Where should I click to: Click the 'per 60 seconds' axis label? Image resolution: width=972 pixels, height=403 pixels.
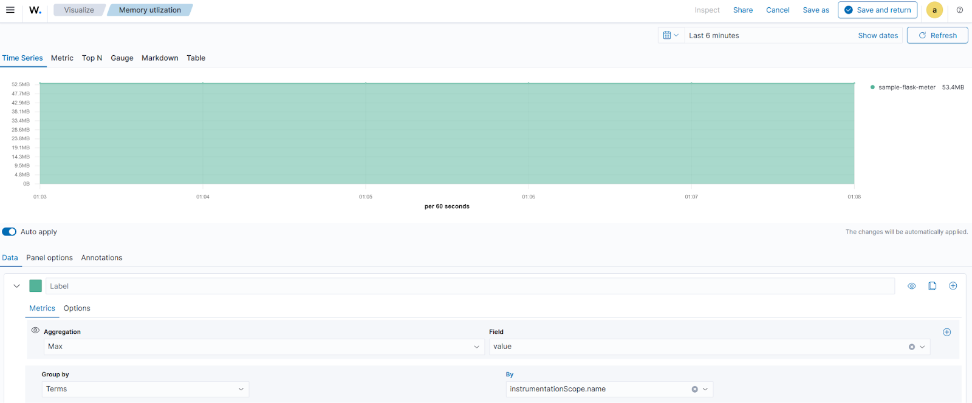447,206
